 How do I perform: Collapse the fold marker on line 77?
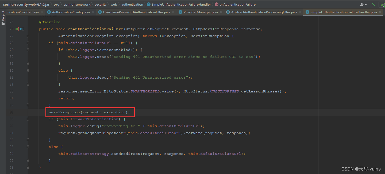point(28,36)
